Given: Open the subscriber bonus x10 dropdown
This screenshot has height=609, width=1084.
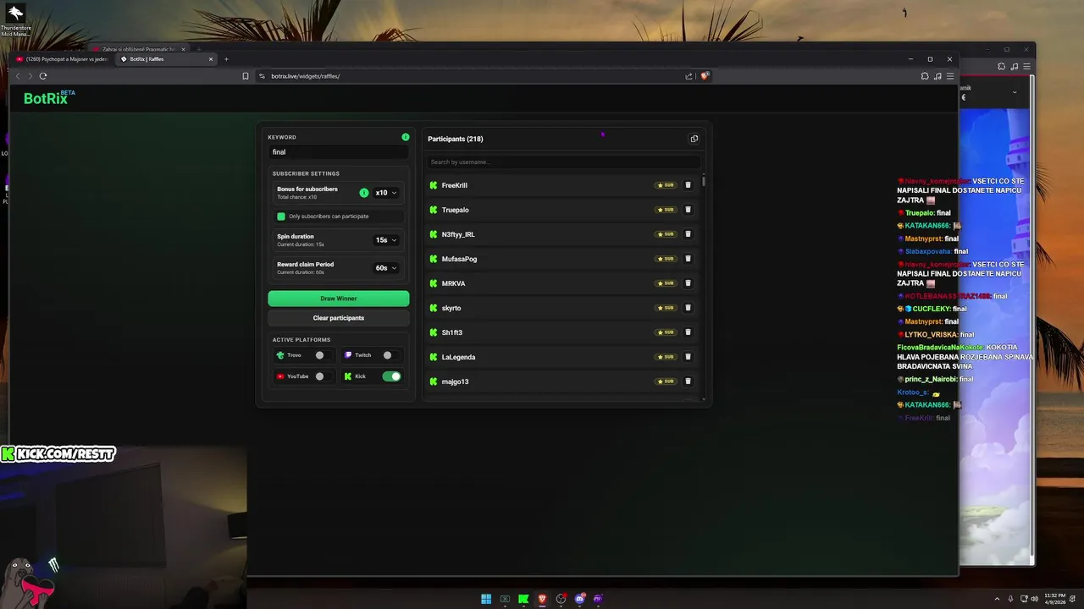Looking at the screenshot, I should (386, 193).
